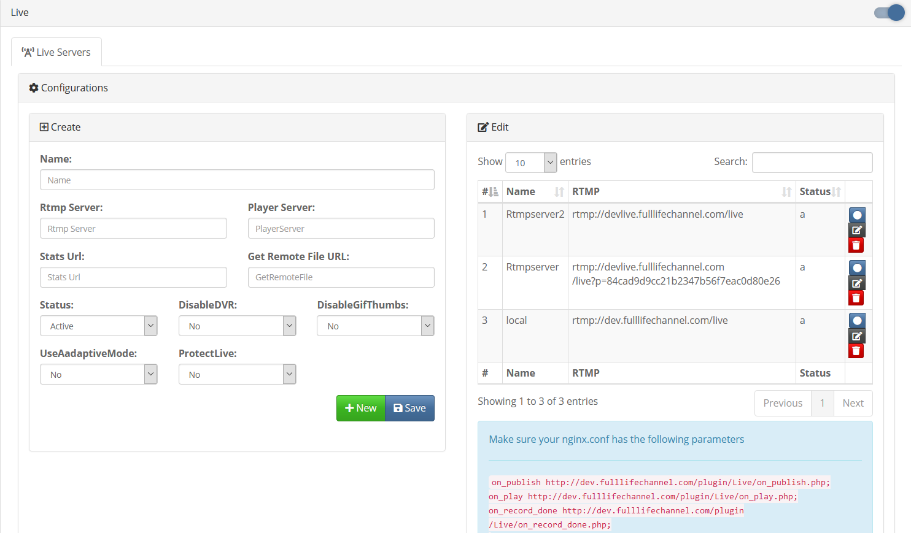Edit the Rtmpserver2 row
This screenshot has width=911, height=533.
[857, 231]
